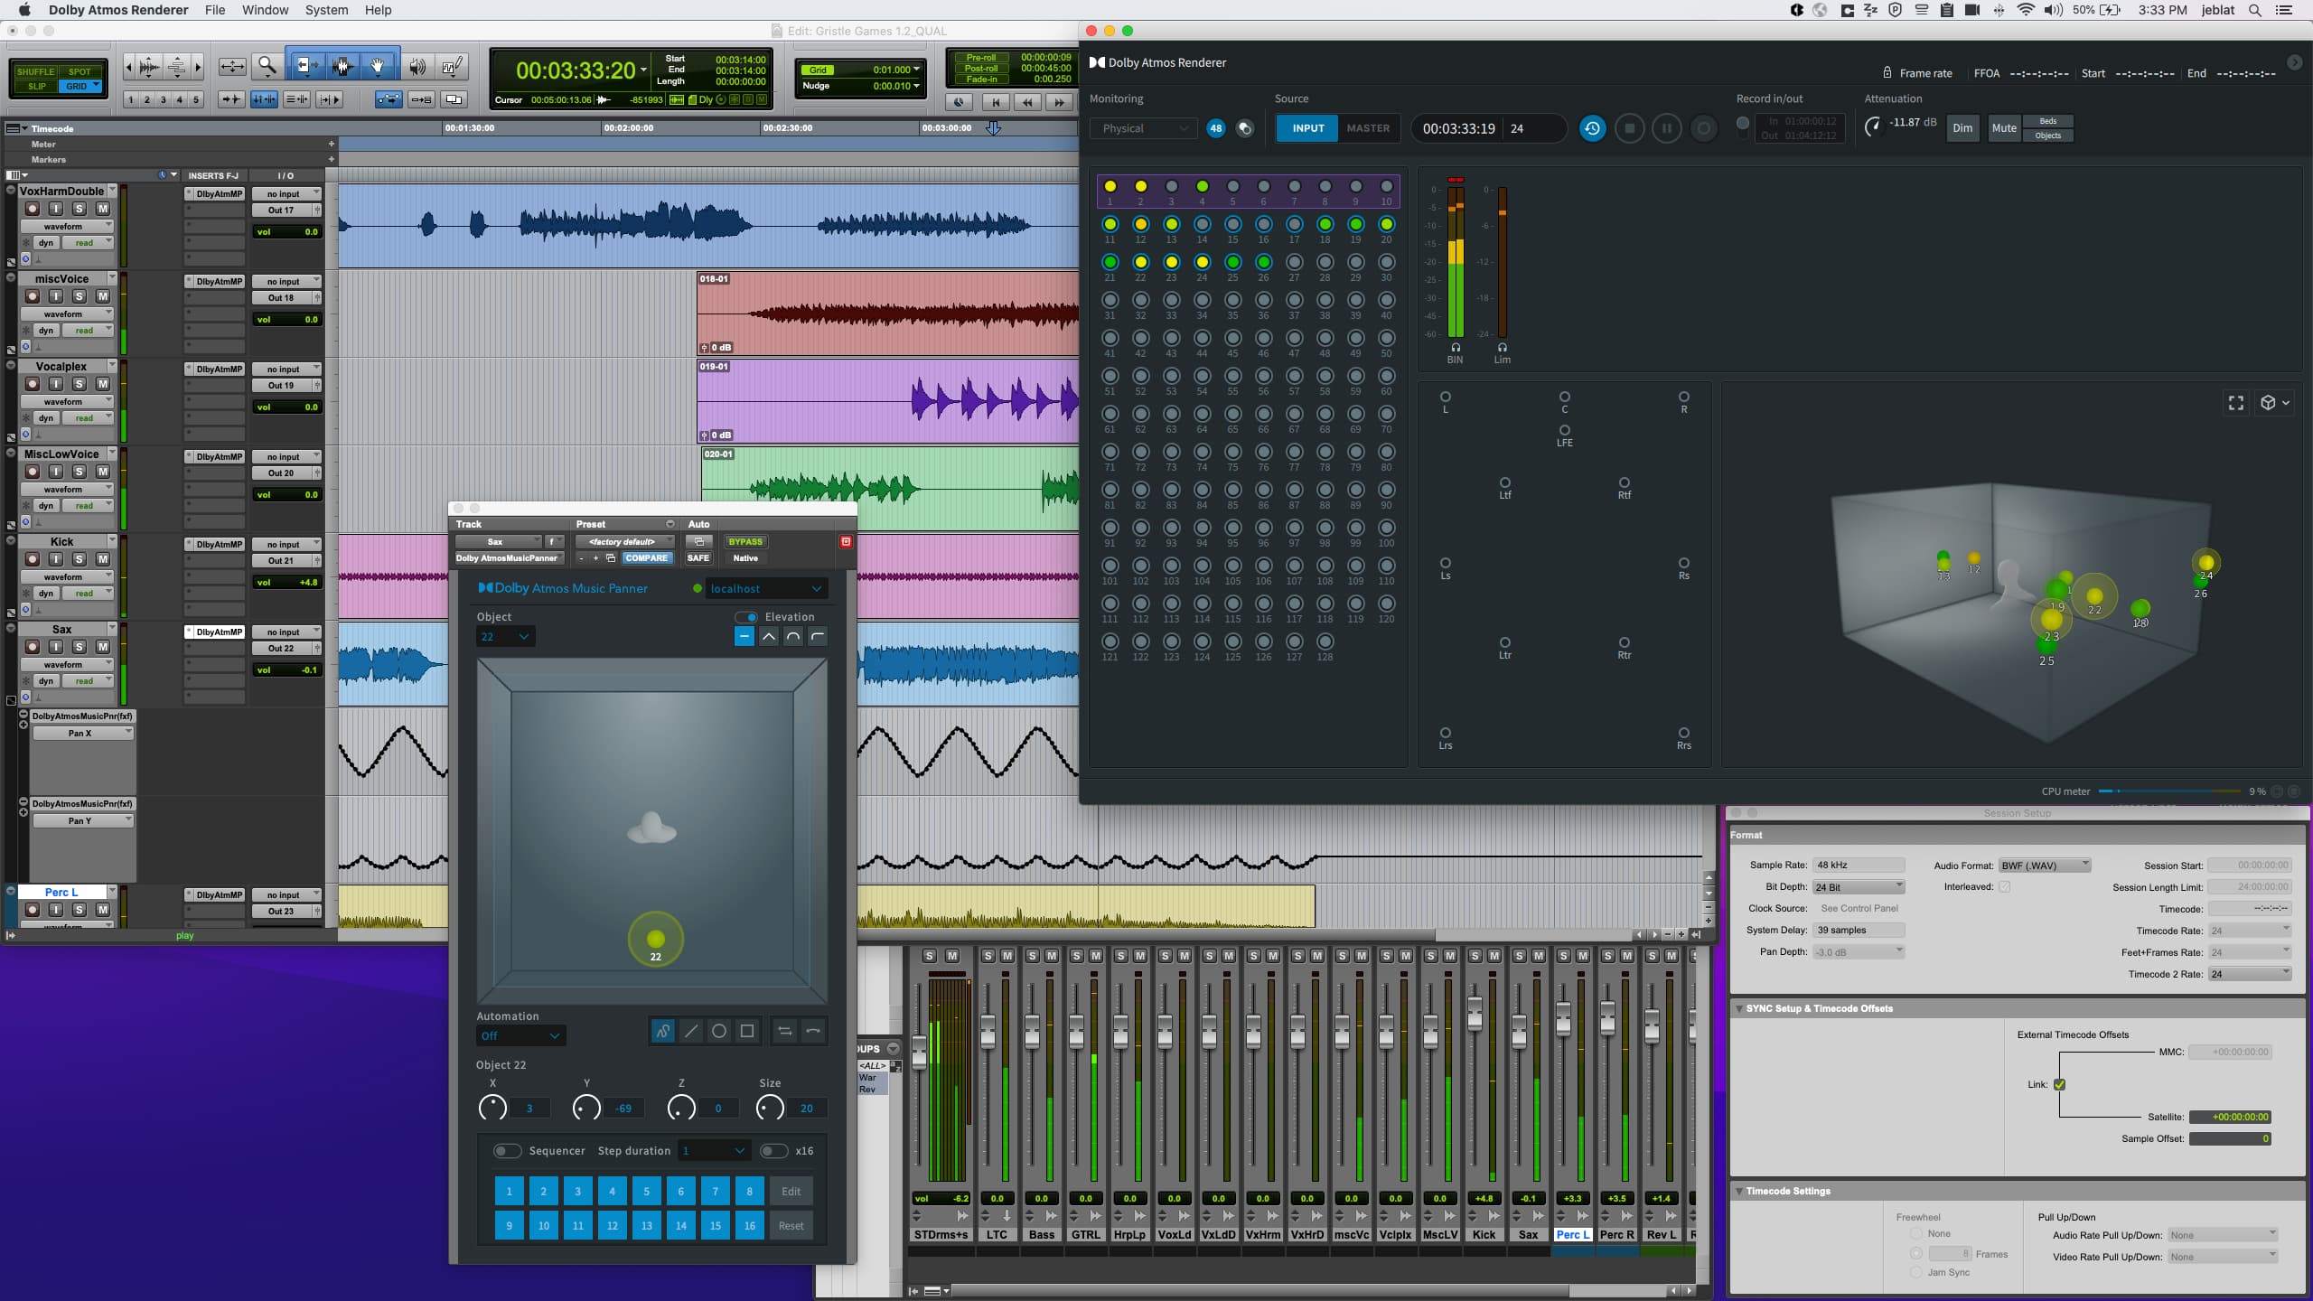Open the Object 22 dropdown
This screenshot has width=2313, height=1301.
[x=505, y=637]
